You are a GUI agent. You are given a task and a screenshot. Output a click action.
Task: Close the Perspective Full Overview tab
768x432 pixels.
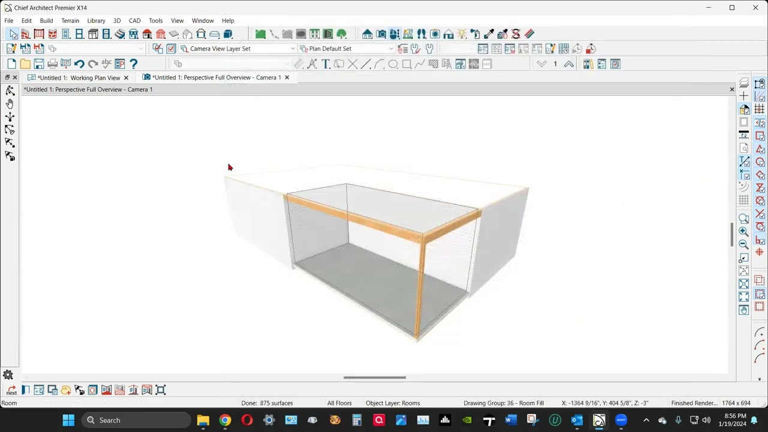[287, 77]
